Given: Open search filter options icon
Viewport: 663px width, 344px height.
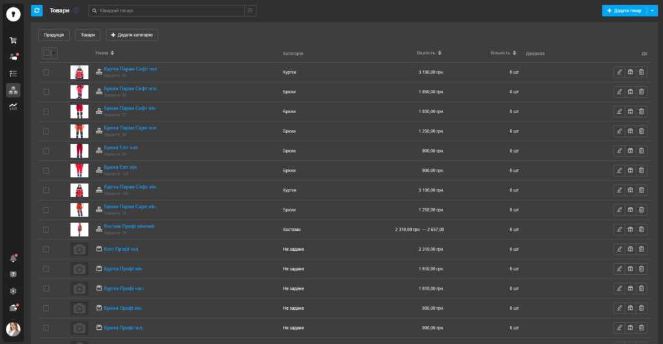Looking at the screenshot, I should (x=250, y=10).
